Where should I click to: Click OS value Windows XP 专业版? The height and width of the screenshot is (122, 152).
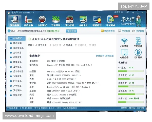70,65
